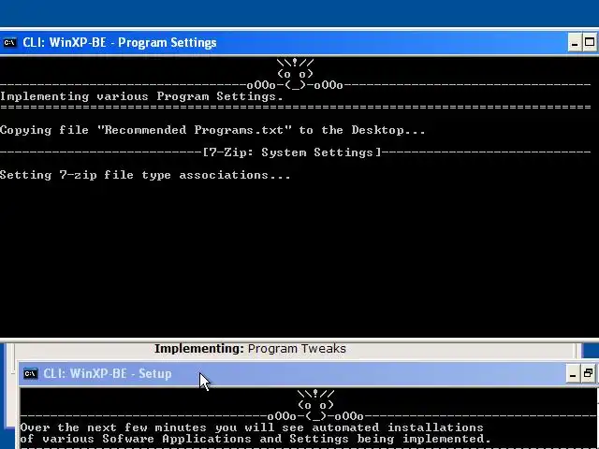Screen dimensions: 599x449
Task: Click the 'Implementing: Program Tweaks' status label
Action: (x=250, y=349)
